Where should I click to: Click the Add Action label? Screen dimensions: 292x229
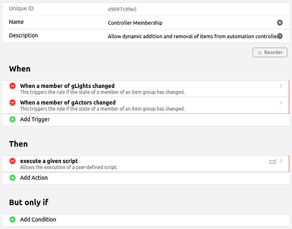point(34,178)
